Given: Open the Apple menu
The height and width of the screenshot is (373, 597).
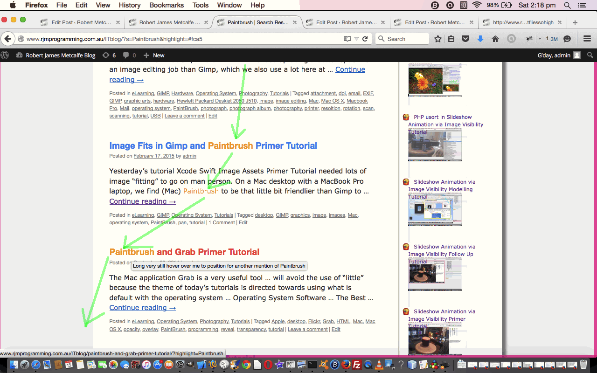Looking at the screenshot, I should pyautogui.click(x=13, y=5).
